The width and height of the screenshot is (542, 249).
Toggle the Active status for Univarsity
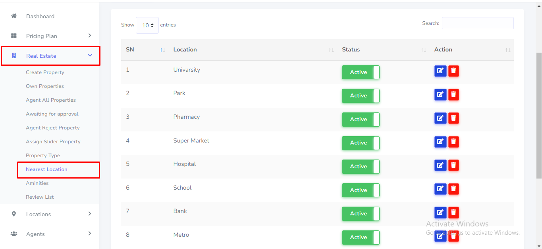[361, 72]
